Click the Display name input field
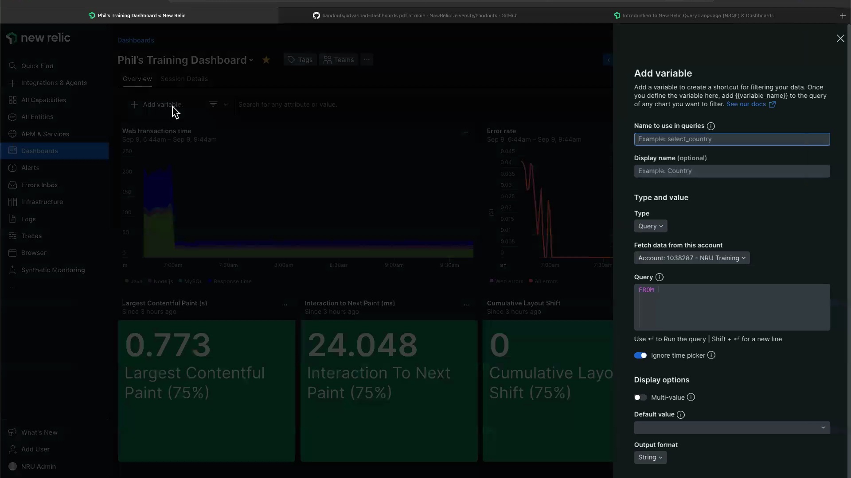851x478 pixels. (x=732, y=171)
